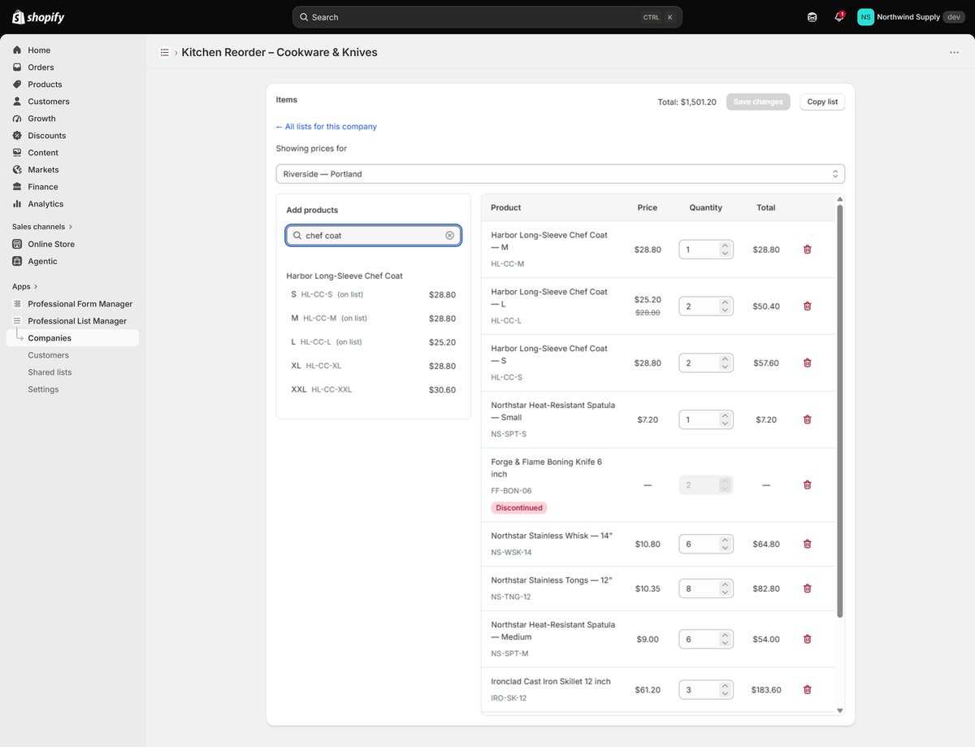This screenshot has width=975, height=747.
Task: Delete Spatula — Medium row
Action: 807,639
